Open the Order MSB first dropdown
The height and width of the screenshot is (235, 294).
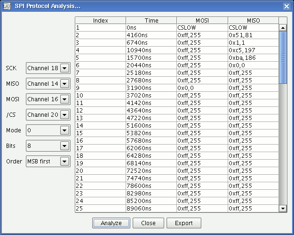pos(65,162)
